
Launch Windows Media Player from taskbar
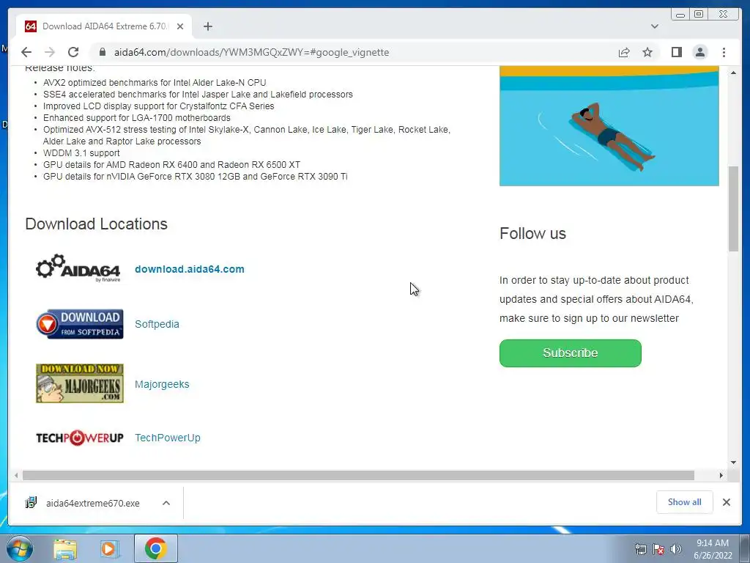point(110,548)
